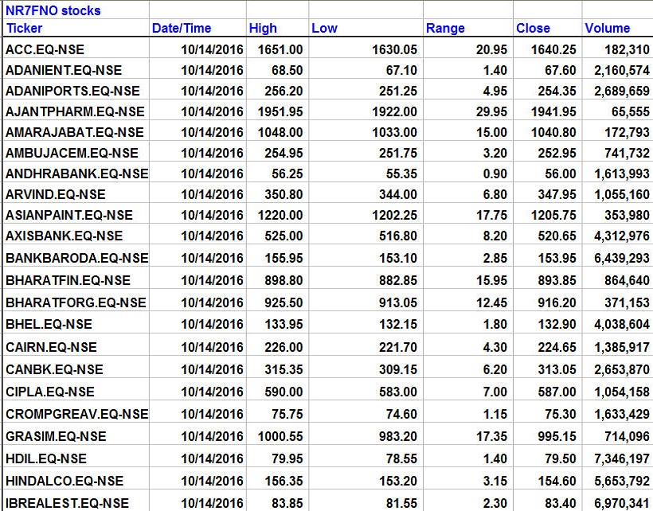Choose the AXISBANK.EQ-NSE row
The image size is (653, 511).
click(x=64, y=236)
